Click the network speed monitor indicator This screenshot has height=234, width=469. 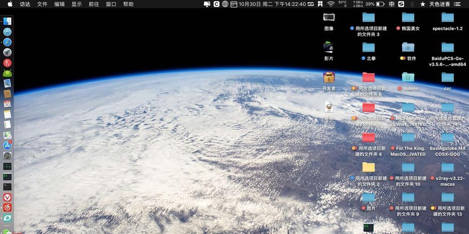358,4
